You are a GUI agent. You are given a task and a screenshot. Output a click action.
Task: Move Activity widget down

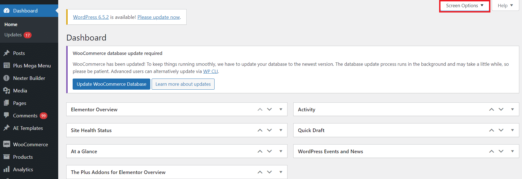[x=501, y=109]
